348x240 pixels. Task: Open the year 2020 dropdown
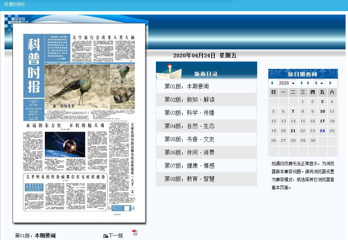(287, 83)
